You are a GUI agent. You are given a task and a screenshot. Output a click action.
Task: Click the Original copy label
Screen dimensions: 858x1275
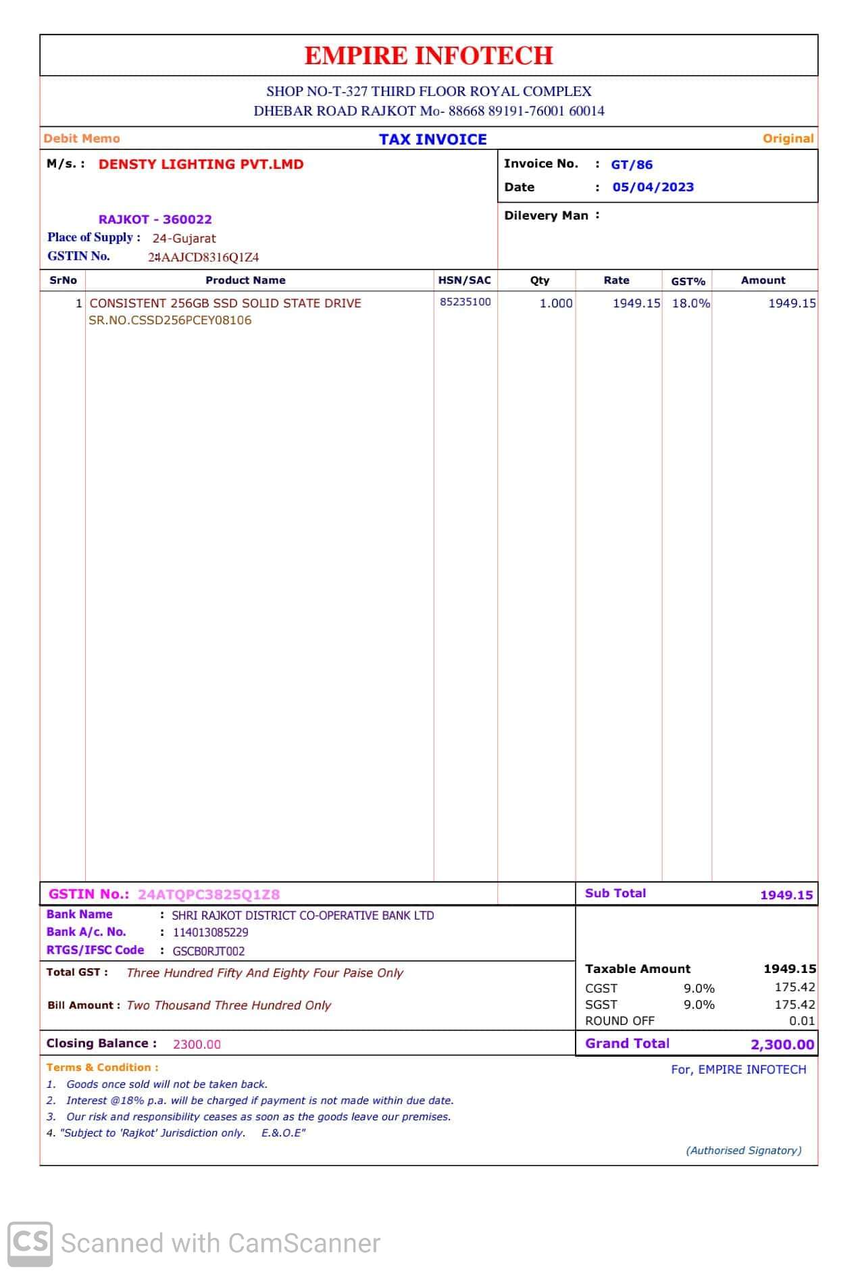[x=788, y=139]
